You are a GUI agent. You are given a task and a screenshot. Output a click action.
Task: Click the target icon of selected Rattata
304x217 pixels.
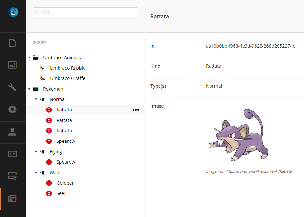click(x=49, y=110)
